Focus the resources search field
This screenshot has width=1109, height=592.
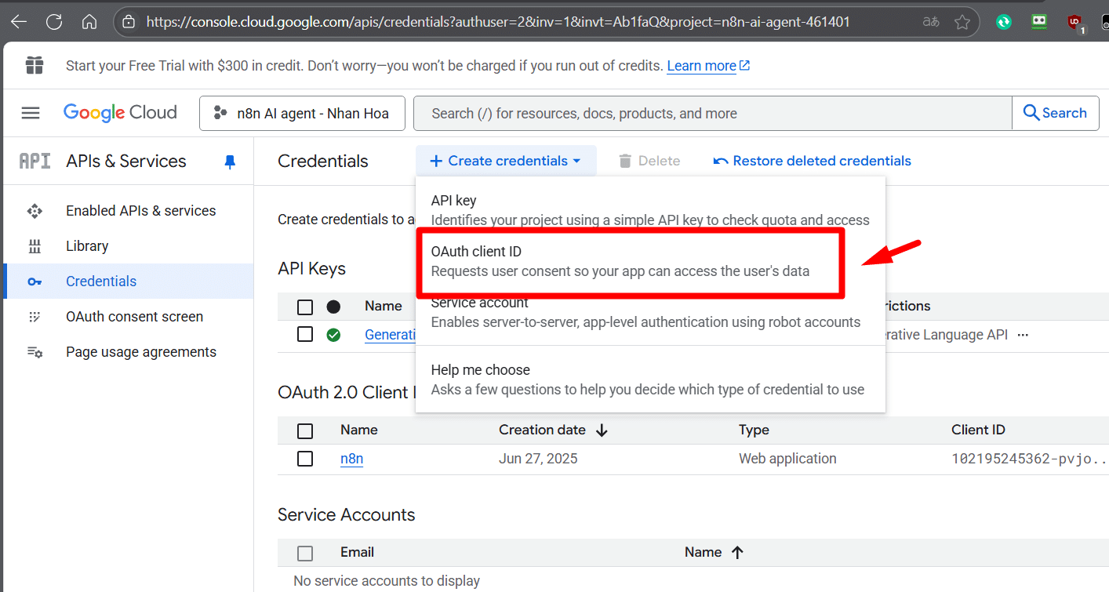[712, 113]
